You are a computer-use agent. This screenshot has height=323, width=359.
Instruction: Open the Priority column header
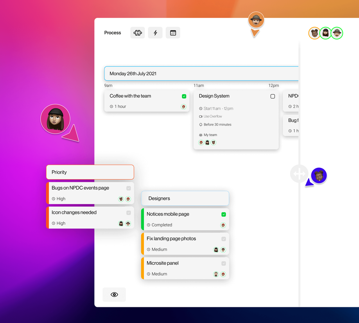[x=90, y=172]
